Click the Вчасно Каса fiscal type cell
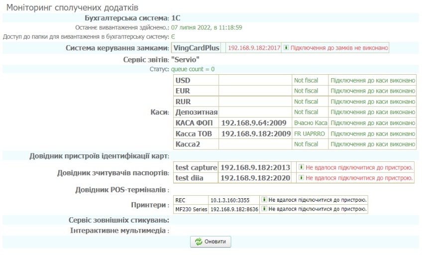The height and width of the screenshot is (265, 438). (310, 123)
